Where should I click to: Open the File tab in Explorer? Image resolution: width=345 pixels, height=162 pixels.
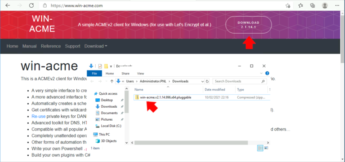pyautogui.click(x=94, y=74)
